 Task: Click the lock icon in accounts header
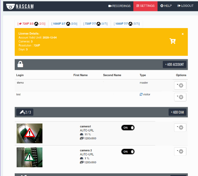(20, 64)
